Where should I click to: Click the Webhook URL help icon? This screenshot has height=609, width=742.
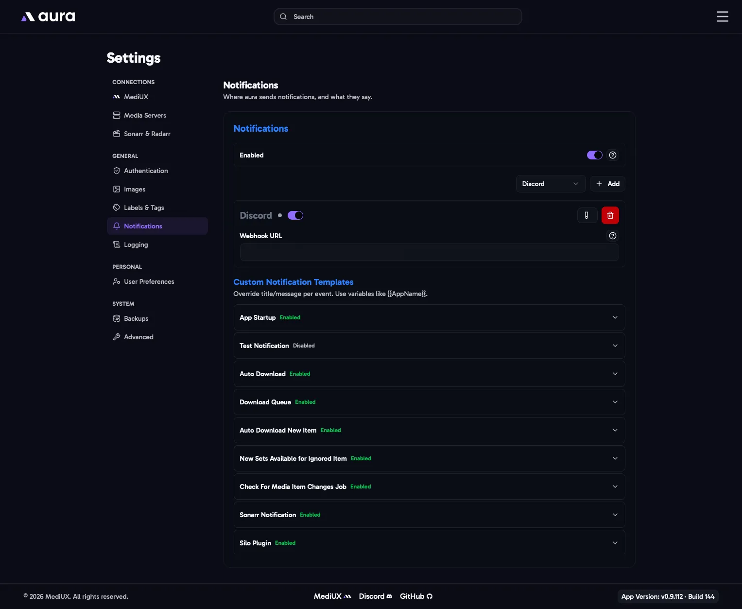613,236
